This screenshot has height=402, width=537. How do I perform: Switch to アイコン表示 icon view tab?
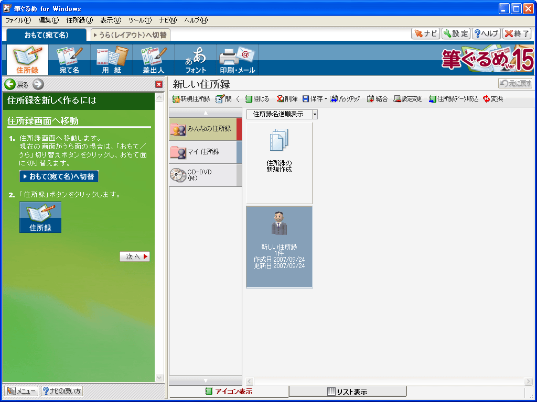coord(229,392)
